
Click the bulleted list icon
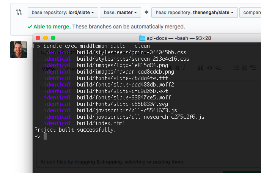pos(236,68)
